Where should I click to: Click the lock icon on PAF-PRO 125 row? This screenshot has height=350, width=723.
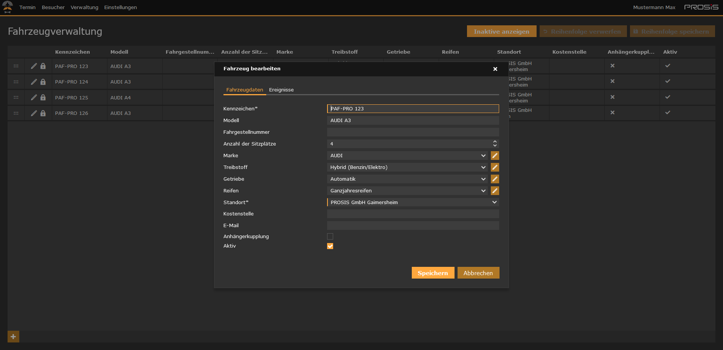(x=43, y=97)
